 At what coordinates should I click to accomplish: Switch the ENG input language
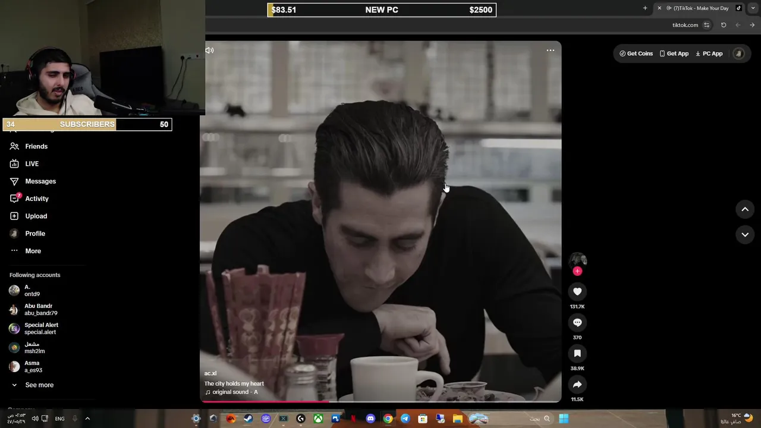pyautogui.click(x=59, y=418)
